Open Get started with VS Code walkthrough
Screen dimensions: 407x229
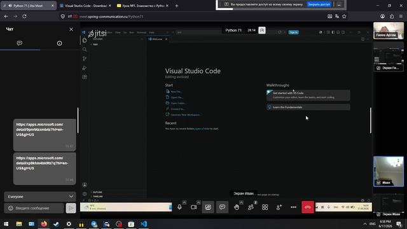coord(308,95)
